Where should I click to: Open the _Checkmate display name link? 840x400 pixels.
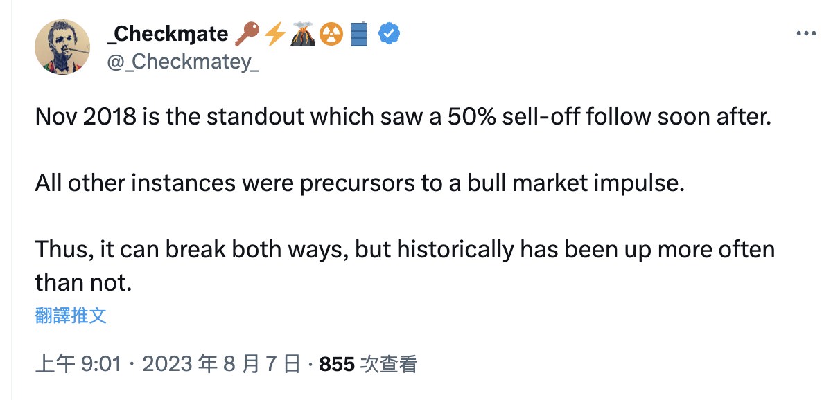point(168,33)
